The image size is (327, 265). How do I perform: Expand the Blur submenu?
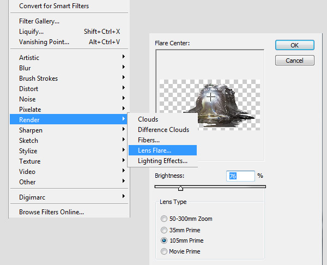tap(69, 68)
